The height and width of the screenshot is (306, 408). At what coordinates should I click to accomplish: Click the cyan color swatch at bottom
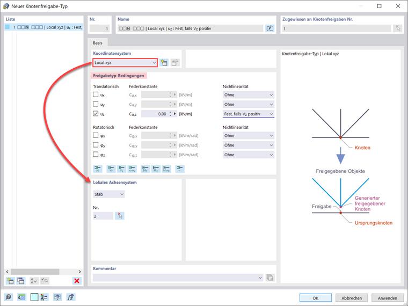[x=34, y=297]
